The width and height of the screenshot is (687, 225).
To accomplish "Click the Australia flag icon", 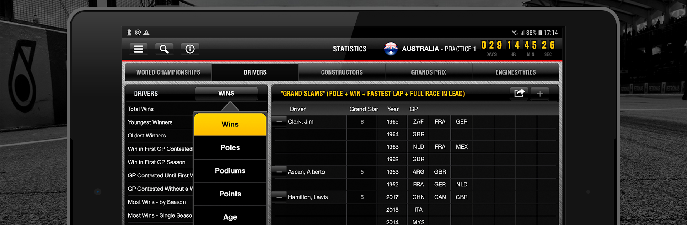I will [x=391, y=49].
